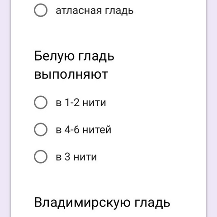217x217 pixels.
Task: Select the "атласная гладь" radio button circle
Action: pyautogui.click(x=41, y=10)
